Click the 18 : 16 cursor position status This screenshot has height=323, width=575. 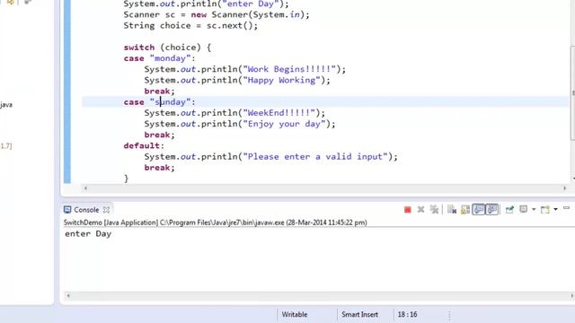tap(407, 315)
